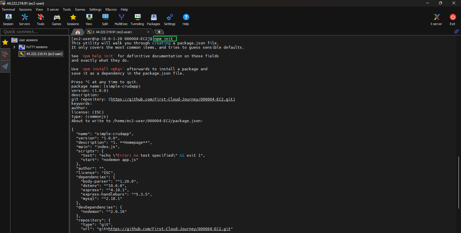This screenshot has height=233, width=461.
Task: Open a new tab with plus button
Action: tap(159, 32)
